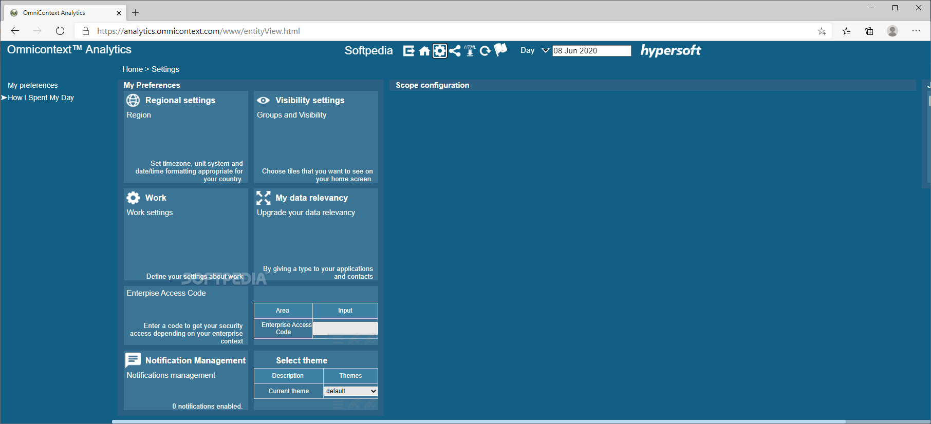Viewport: 931px width, 424px height.
Task: Click the hypersoft logo
Action: coord(671,50)
